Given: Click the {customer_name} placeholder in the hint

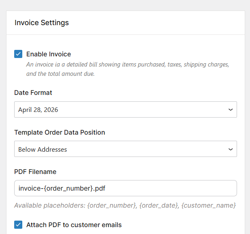Looking at the screenshot, I should [x=208, y=205].
